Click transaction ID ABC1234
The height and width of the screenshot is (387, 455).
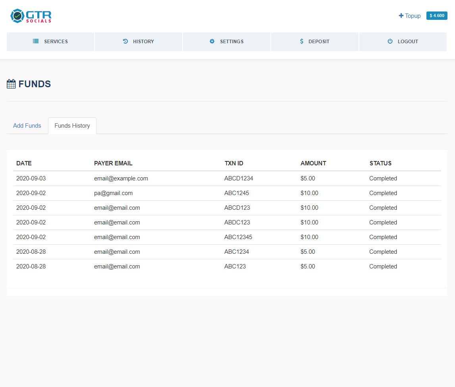click(x=237, y=252)
